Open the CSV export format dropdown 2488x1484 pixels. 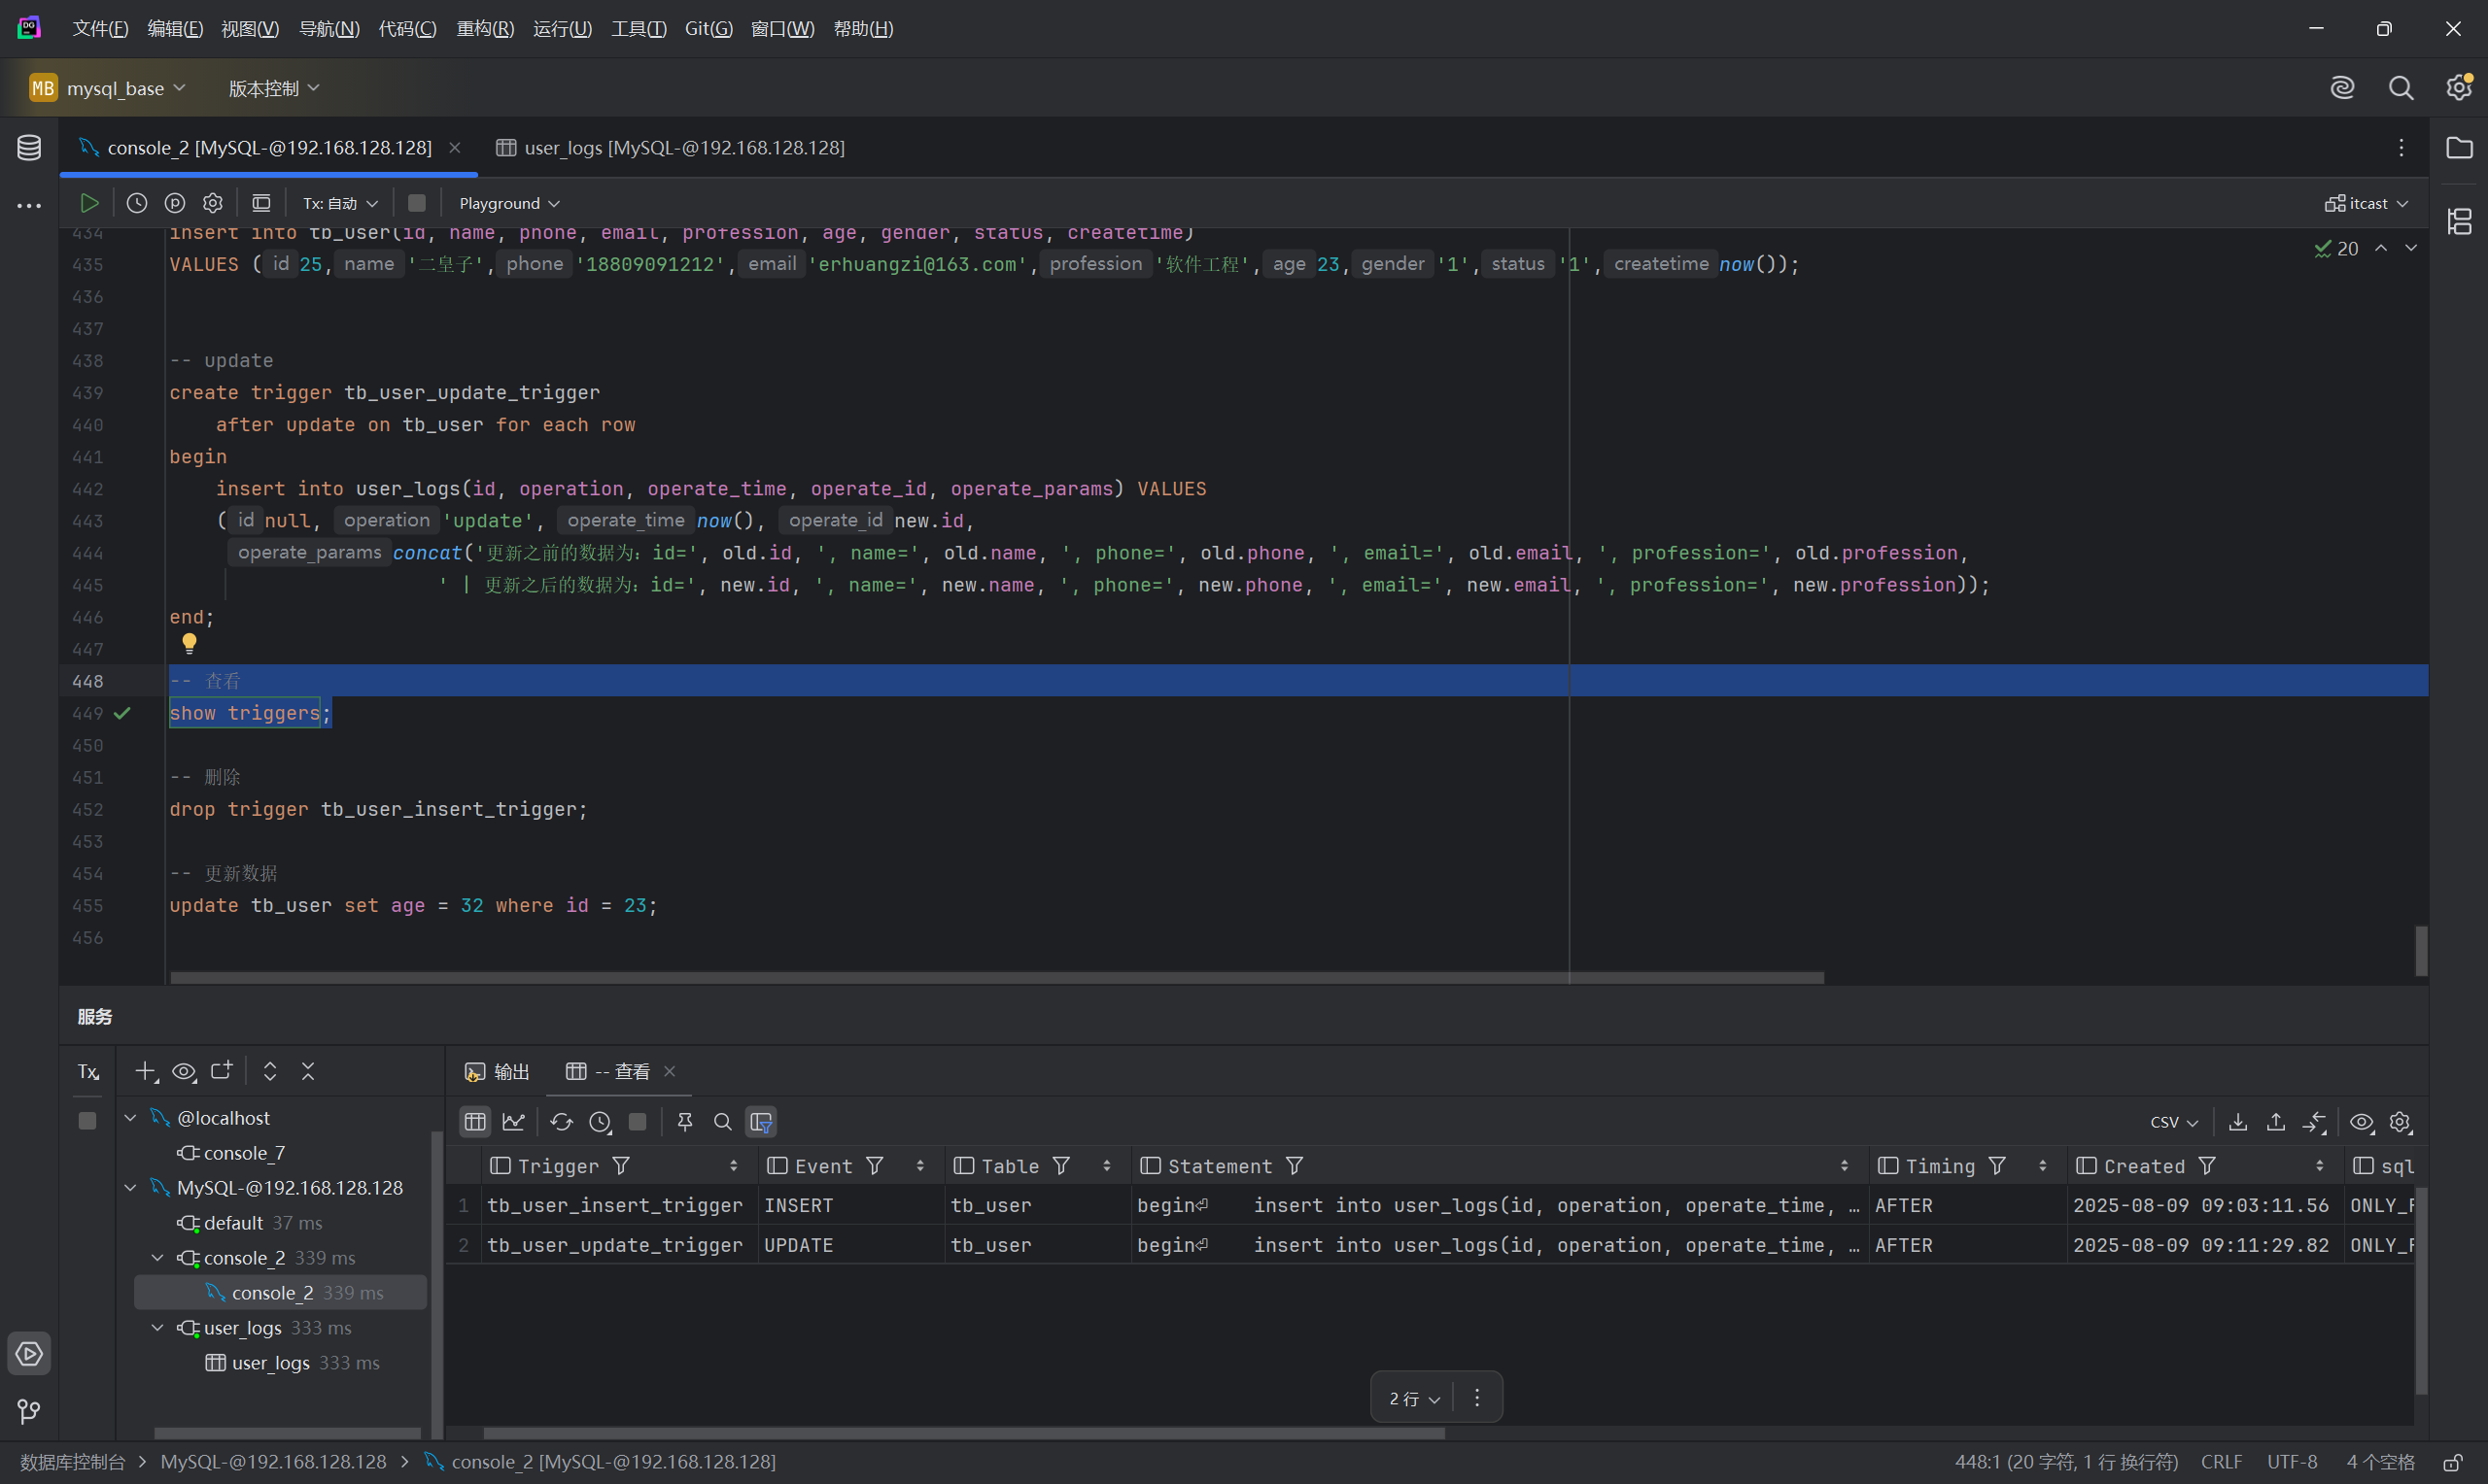(x=2173, y=1122)
